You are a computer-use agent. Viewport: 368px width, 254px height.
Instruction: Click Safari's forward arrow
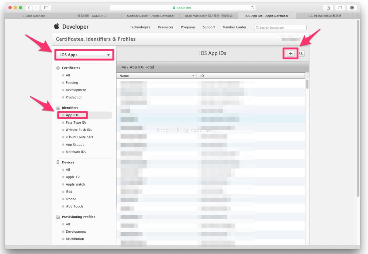36,8
